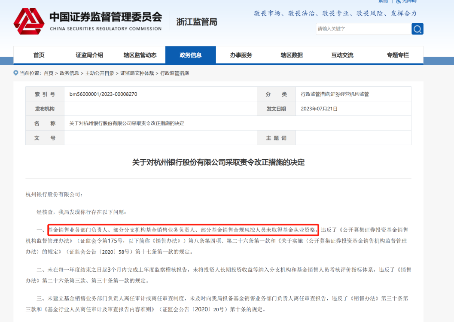
Task: Click the CSRC red logo emblem
Action: coord(29,20)
